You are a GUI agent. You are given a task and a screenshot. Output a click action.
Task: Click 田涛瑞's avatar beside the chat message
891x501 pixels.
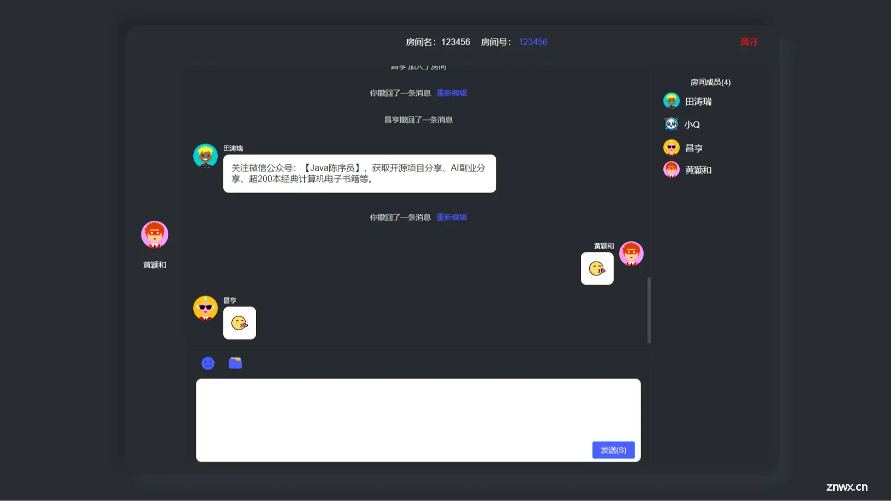206,156
